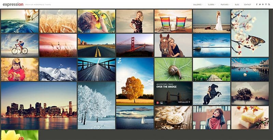Expand the Galleries menu

click(x=198, y=5)
